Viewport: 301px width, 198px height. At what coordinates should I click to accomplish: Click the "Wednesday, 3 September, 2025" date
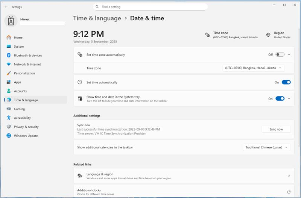[95, 42]
